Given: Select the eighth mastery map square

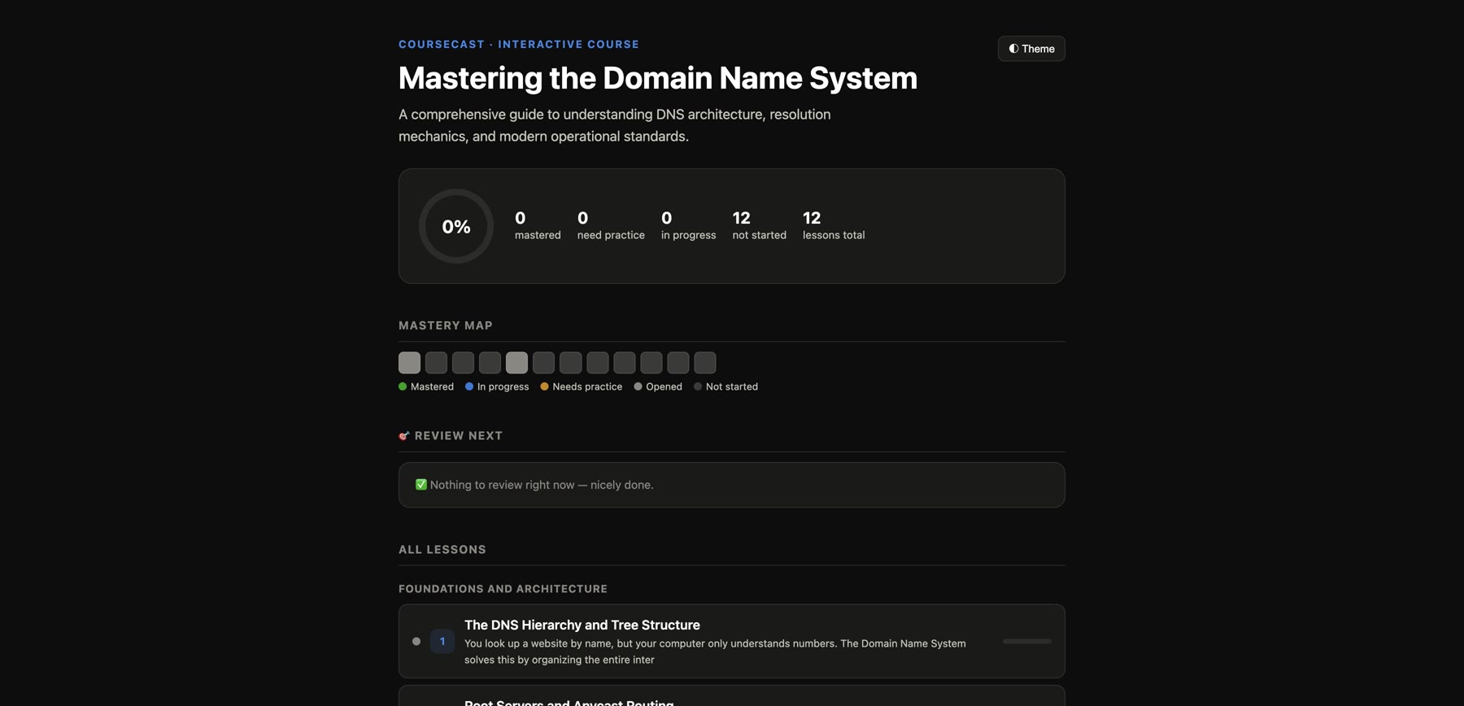Looking at the screenshot, I should [x=597, y=363].
